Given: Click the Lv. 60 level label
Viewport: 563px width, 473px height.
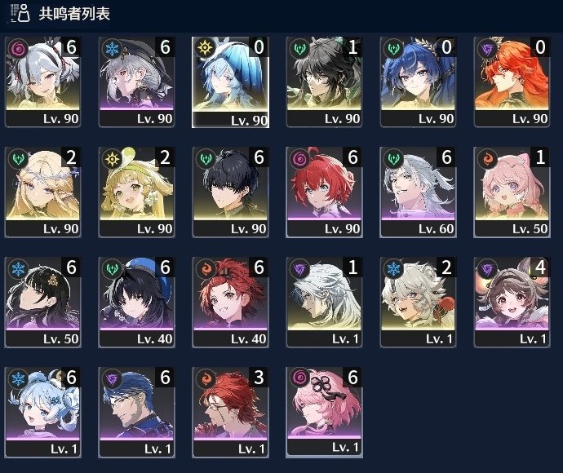Looking at the screenshot, I should 436,229.
